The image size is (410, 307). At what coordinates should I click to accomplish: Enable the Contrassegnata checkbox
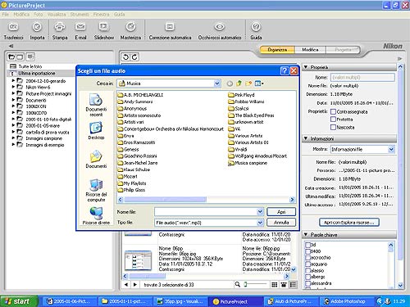point(333,111)
